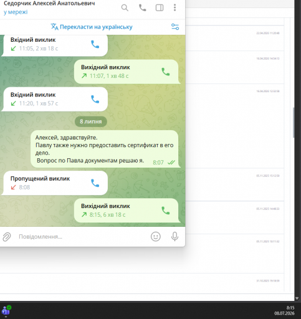Image resolution: width=301 pixels, height=319 pixels.
Task: Click the '11:07, 1 хв 48 с' call details
Action: click(109, 76)
